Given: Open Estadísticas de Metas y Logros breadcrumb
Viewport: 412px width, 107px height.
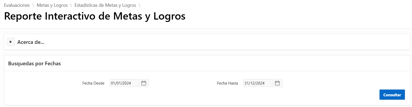Looking at the screenshot, I should tap(105, 5).
